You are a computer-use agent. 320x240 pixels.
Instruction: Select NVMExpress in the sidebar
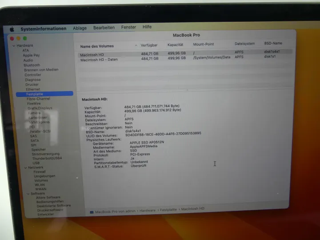tap(39, 122)
